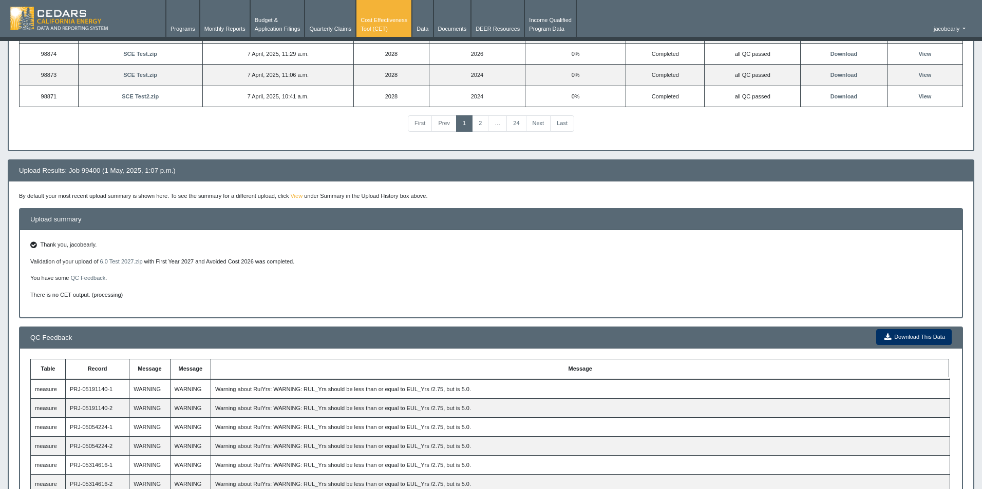Viewport: 982px width, 489px height.
Task: Open the 6.0 Test 2027.zip link
Action: pos(121,261)
